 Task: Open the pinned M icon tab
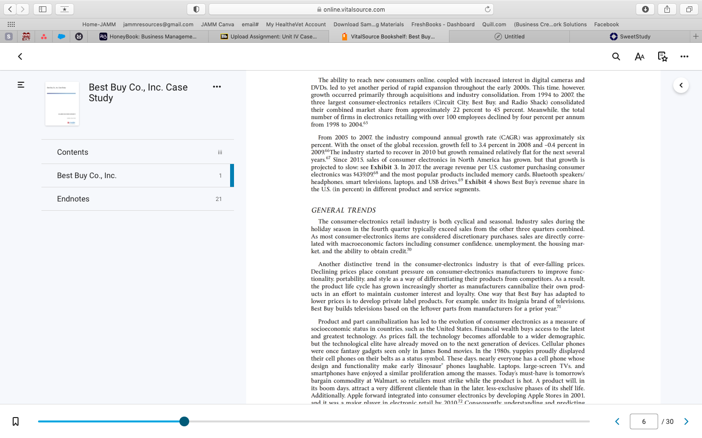[79, 36]
